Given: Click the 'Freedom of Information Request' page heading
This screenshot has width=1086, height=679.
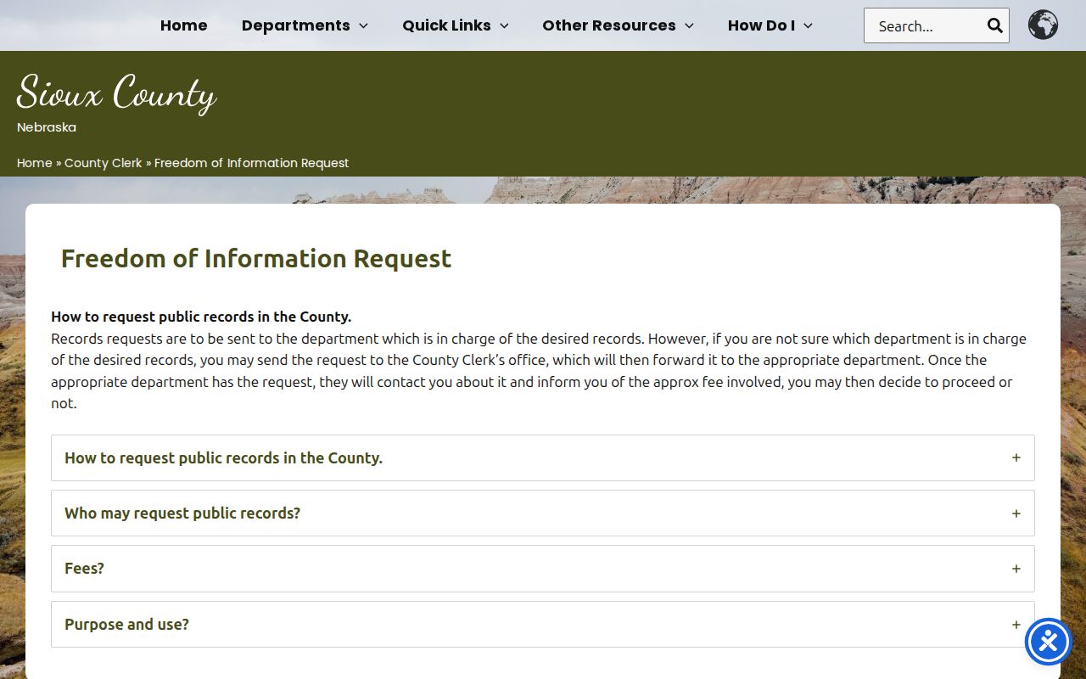Looking at the screenshot, I should tap(256, 259).
